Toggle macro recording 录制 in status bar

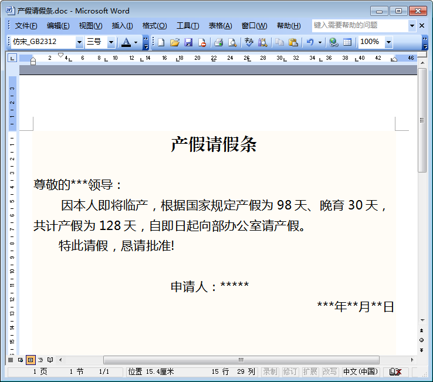click(x=270, y=372)
